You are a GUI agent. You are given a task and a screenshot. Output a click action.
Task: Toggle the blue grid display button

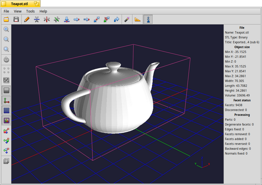[x=7, y=111]
